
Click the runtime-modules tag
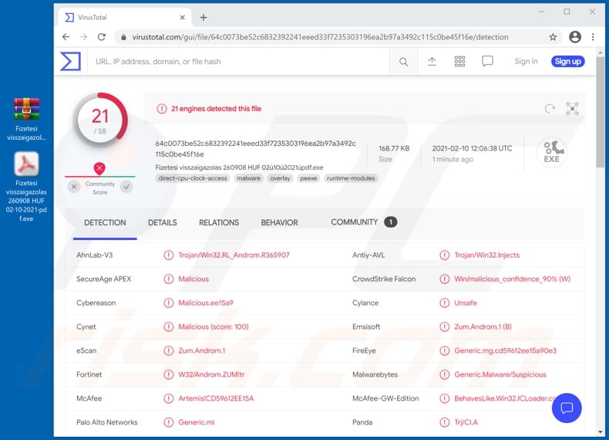(351, 178)
